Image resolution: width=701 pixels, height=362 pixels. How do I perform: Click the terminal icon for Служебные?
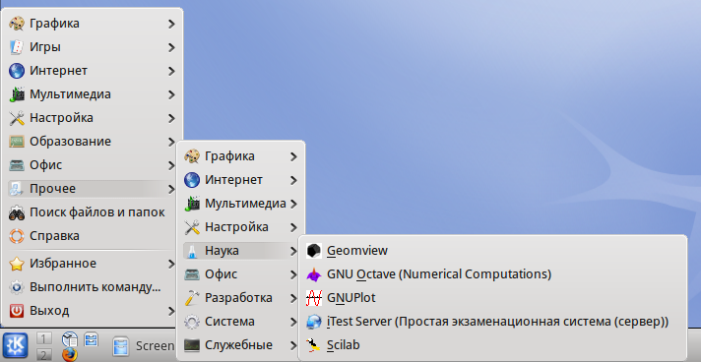(192, 345)
